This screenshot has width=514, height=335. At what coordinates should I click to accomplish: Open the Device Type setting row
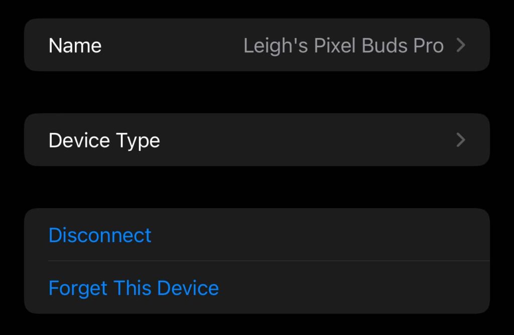[x=256, y=140]
